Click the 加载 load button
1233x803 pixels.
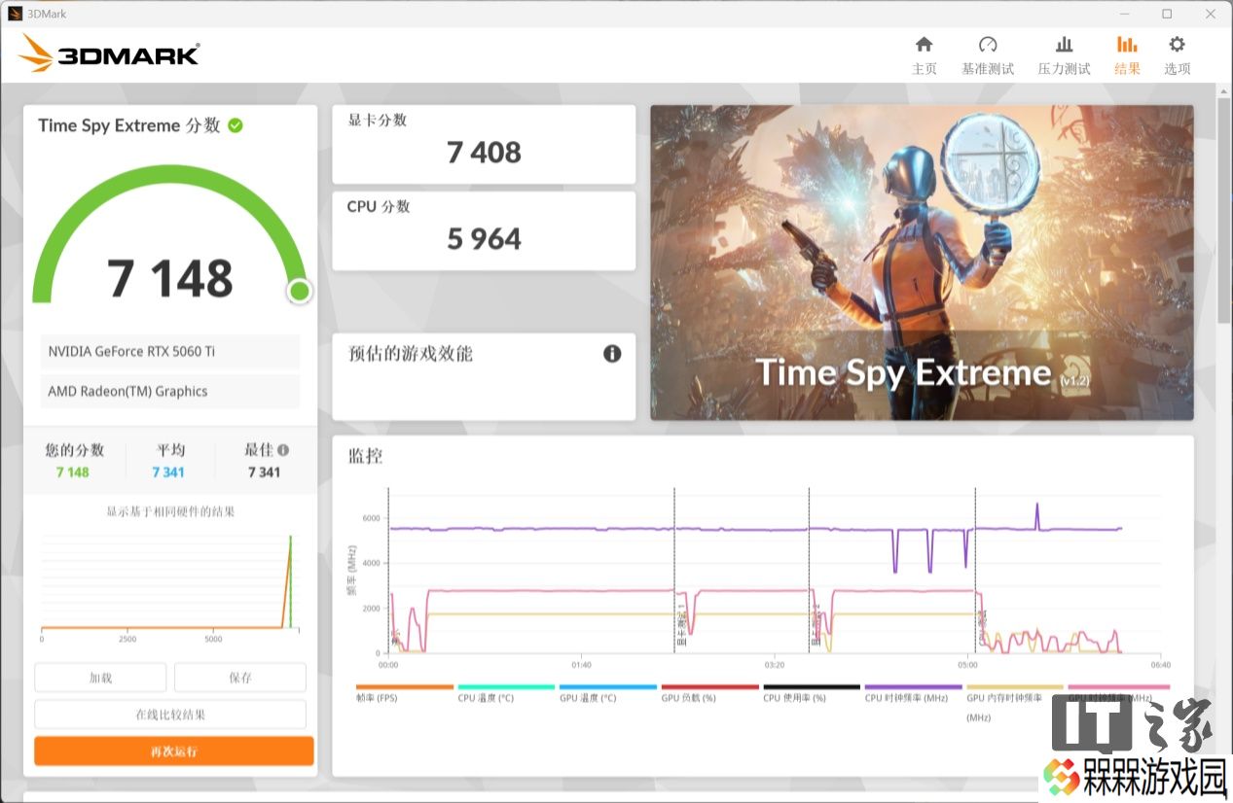click(x=100, y=678)
